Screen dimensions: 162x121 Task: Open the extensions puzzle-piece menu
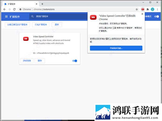tap(147, 9)
